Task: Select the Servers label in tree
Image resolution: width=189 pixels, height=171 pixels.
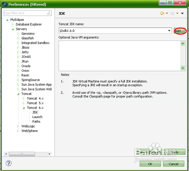Action: (21, 29)
